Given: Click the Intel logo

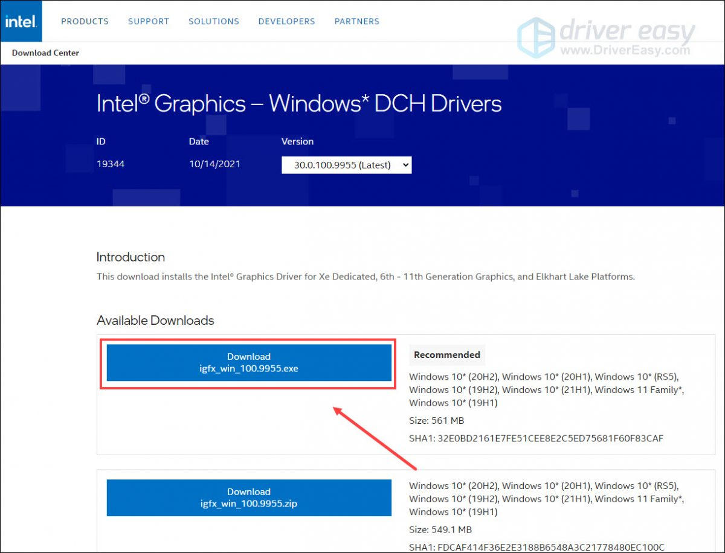Looking at the screenshot, I should click(x=20, y=21).
